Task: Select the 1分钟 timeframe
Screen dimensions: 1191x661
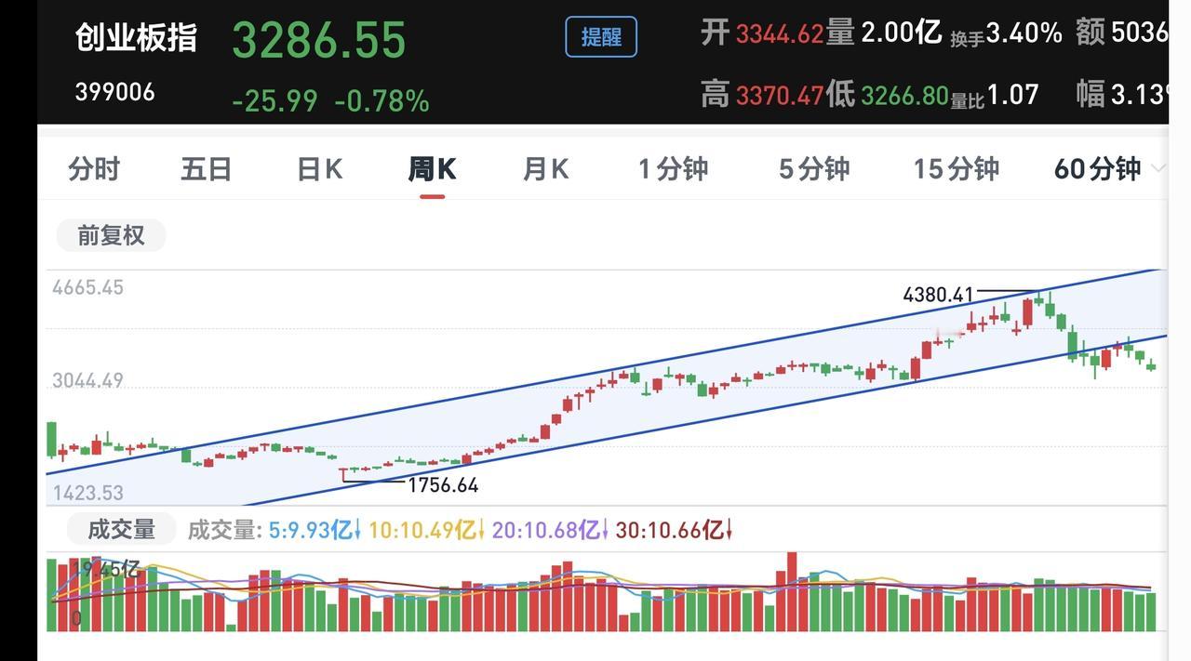Action: [x=673, y=169]
